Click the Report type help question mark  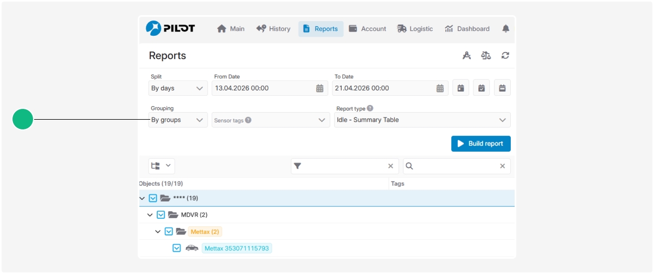370,108
